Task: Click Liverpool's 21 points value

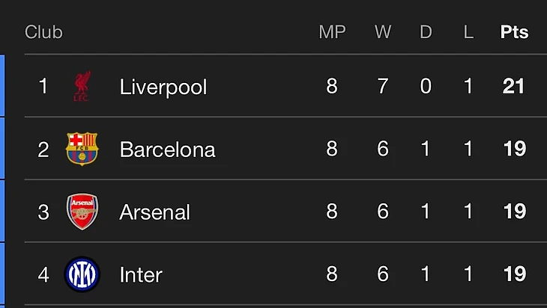Action: [x=514, y=87]
